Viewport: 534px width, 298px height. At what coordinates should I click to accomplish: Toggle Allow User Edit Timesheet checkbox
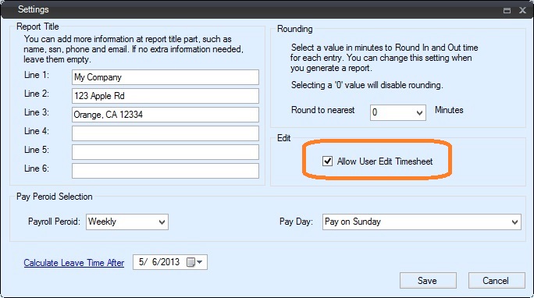point(327,161)
